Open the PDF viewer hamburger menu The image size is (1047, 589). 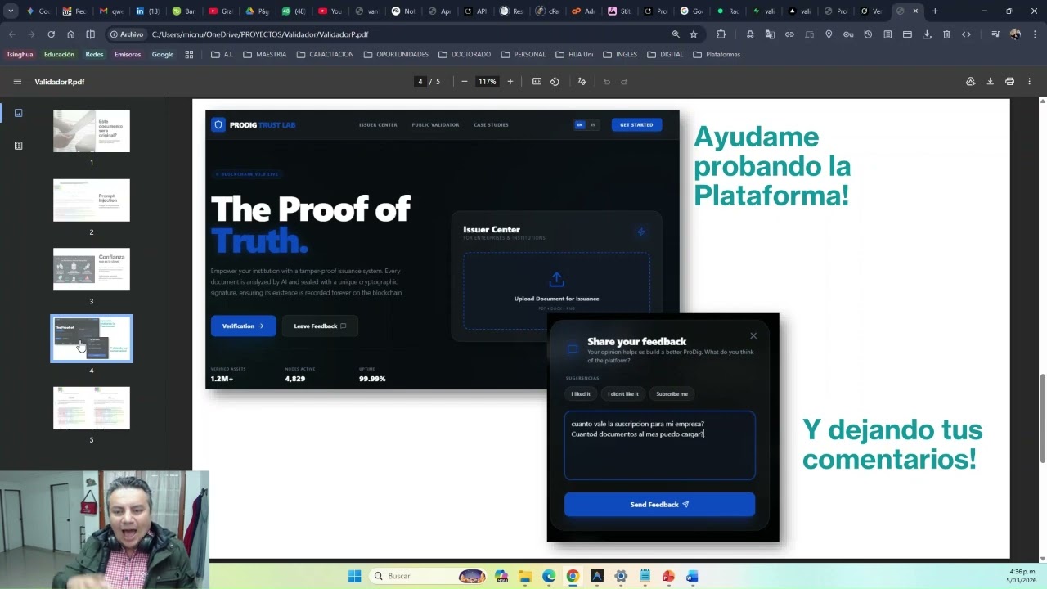point(17,82)
